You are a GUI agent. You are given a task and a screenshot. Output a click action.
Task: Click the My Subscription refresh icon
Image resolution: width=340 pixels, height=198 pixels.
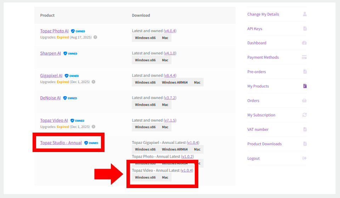(x=304, y=115)
